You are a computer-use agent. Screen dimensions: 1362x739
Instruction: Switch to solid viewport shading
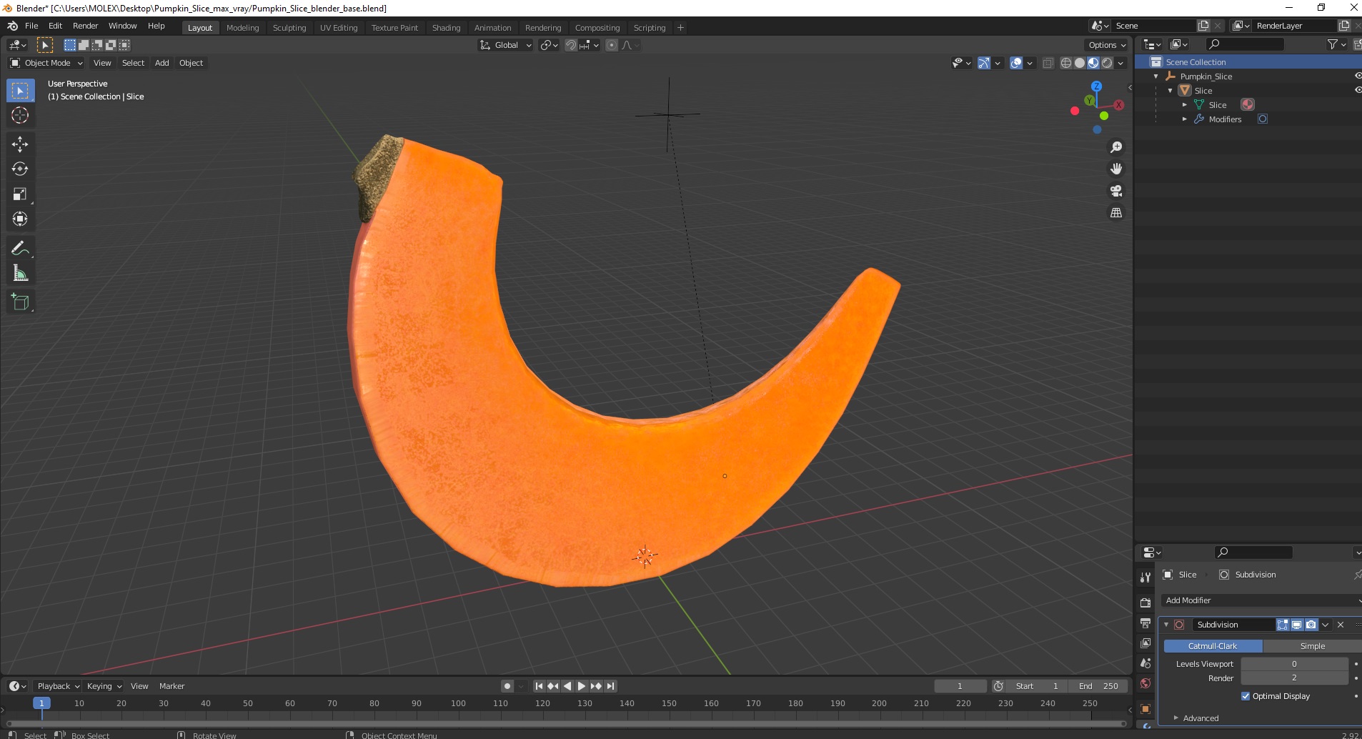click(1080, 63)
